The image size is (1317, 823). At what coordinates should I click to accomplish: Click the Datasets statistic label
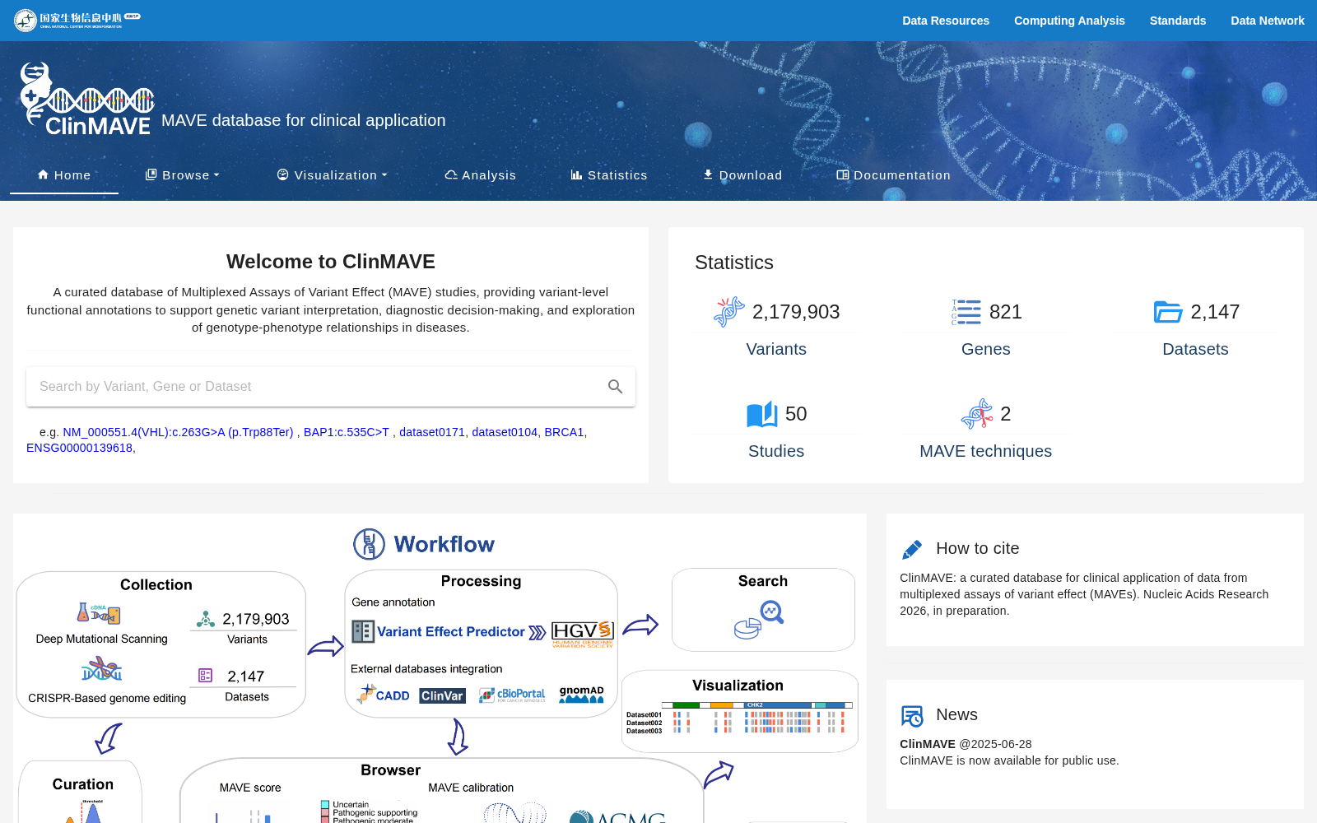1195,349
